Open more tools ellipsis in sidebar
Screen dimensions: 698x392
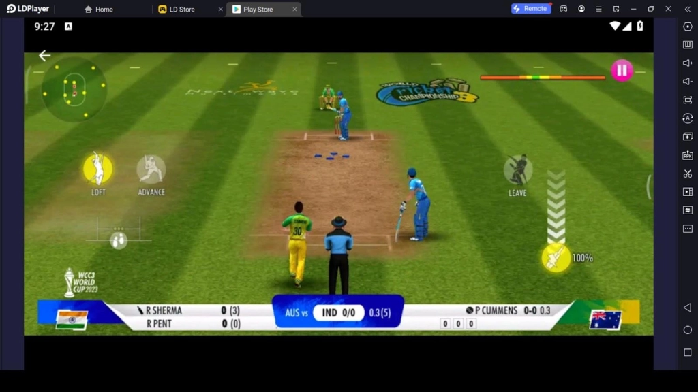(688, 229)
